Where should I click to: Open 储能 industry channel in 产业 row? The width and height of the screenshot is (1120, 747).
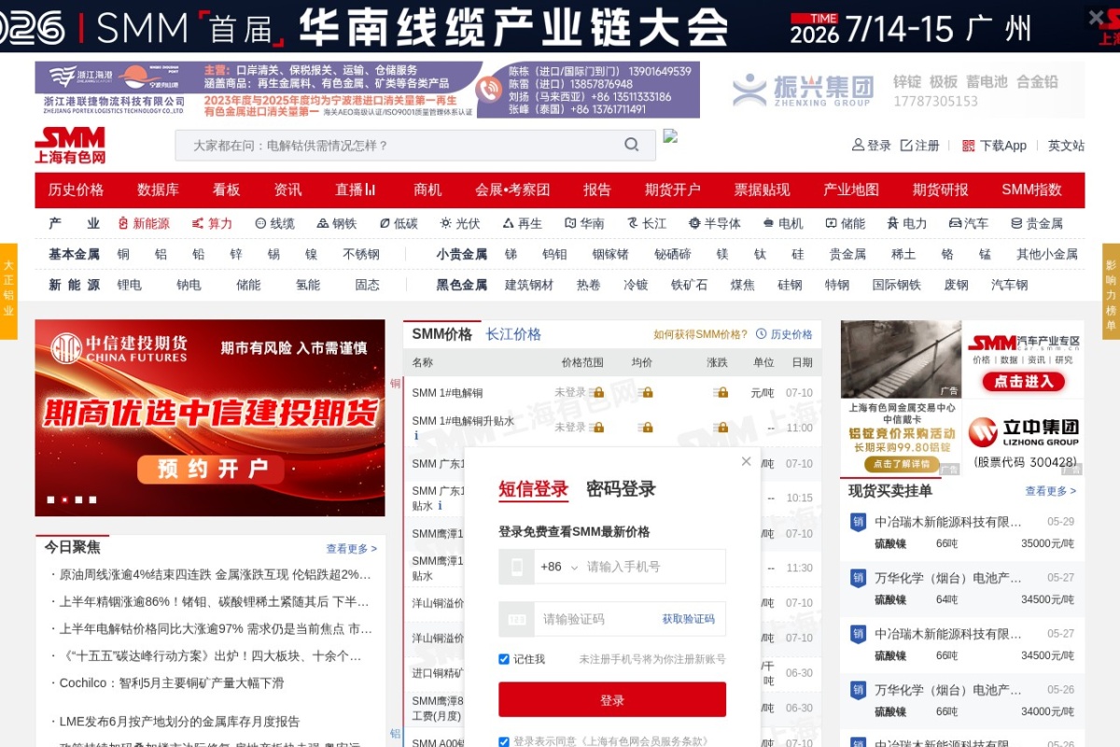[x=846, y=223]
